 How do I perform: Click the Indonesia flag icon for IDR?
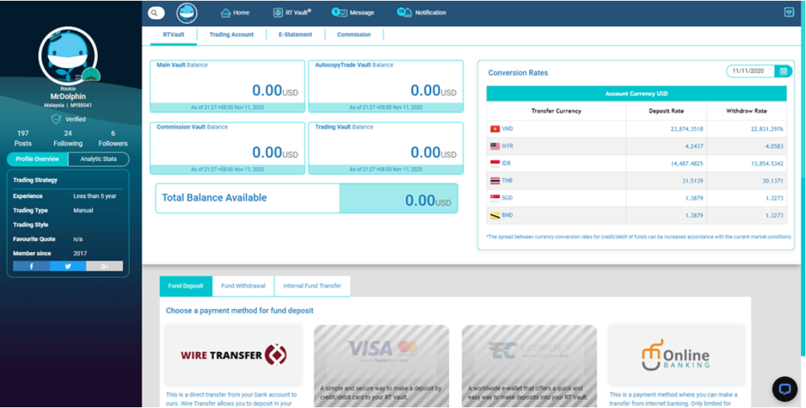point(495,163)
